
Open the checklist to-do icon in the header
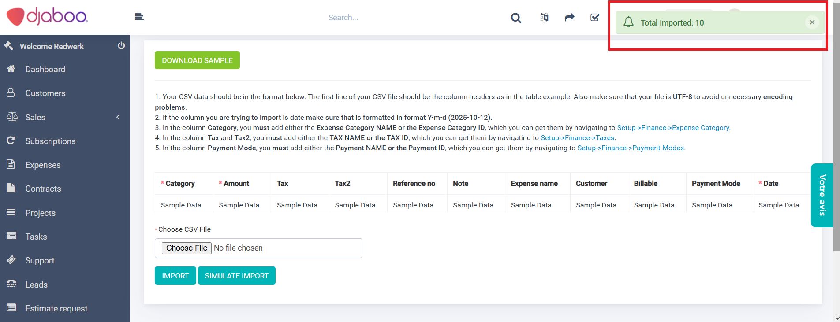point(595,18)
